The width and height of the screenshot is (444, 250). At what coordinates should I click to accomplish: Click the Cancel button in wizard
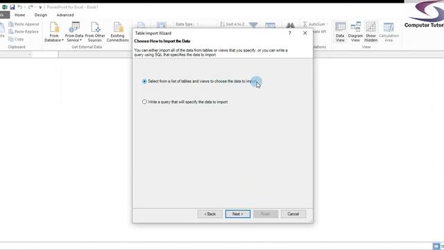point(293,214)
